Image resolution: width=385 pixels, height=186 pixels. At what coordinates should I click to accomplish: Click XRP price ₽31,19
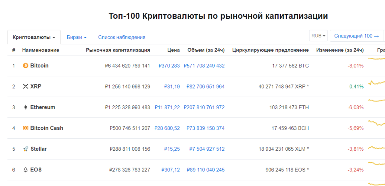172,87
